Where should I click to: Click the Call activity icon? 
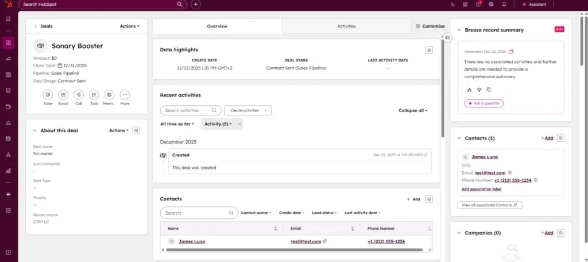click(79, 95)
